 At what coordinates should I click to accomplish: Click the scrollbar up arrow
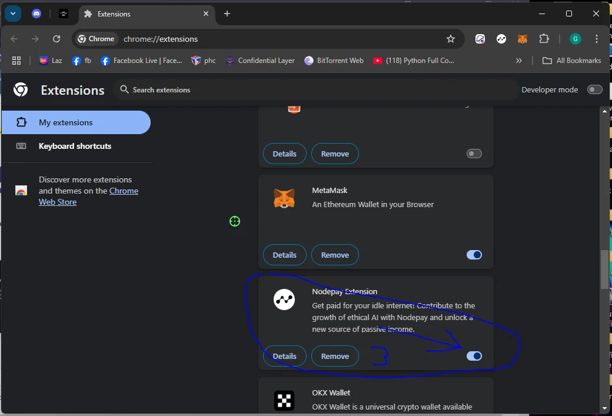pos(604,111)
